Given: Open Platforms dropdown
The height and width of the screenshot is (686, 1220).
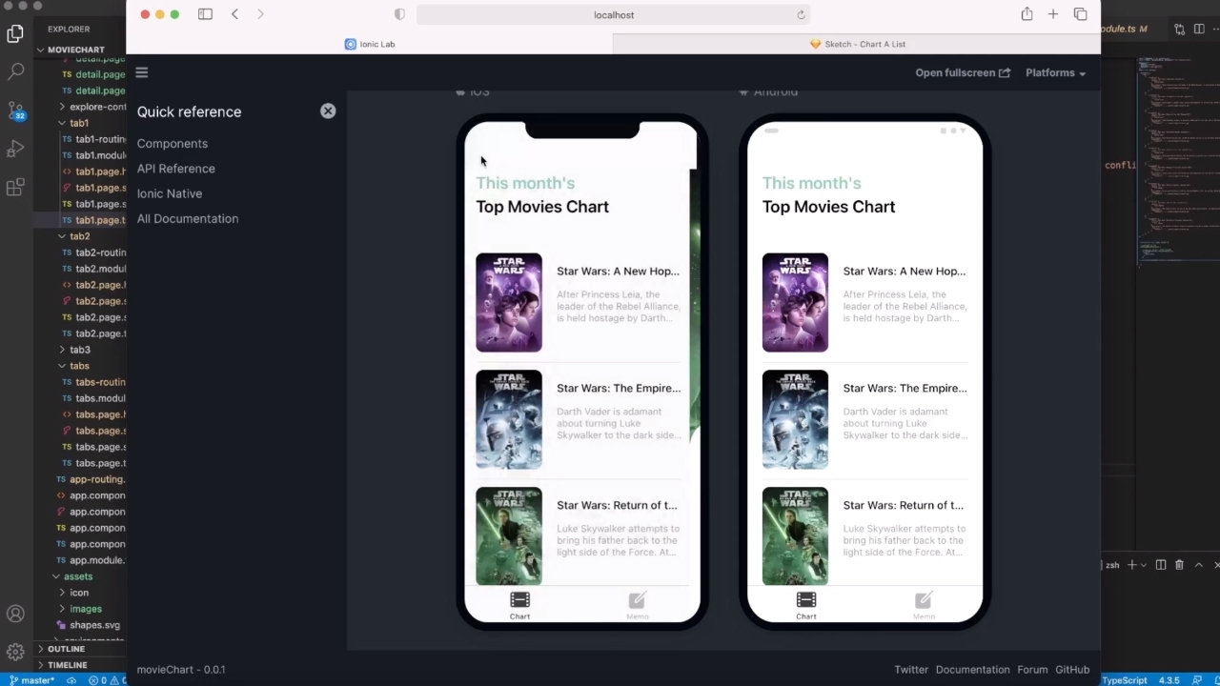Looking at the screenshot, I should tap(1056, 72).
